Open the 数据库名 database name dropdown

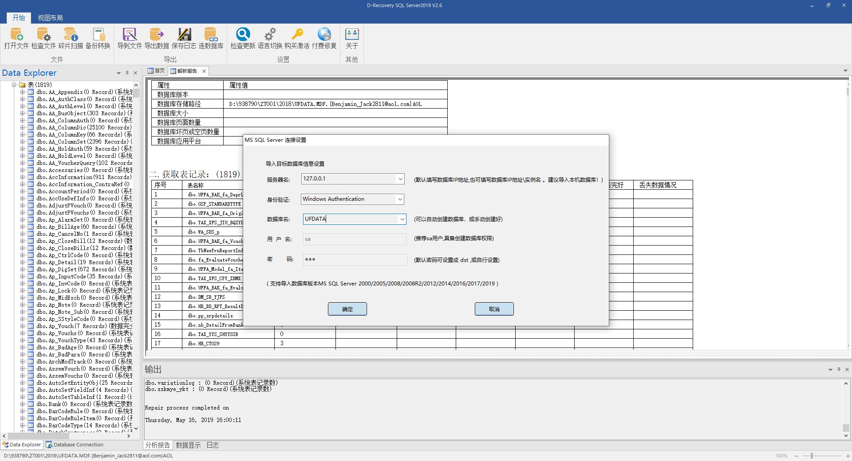(402, 219)
